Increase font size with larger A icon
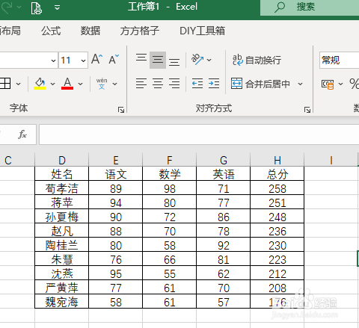 coord(96,59)
